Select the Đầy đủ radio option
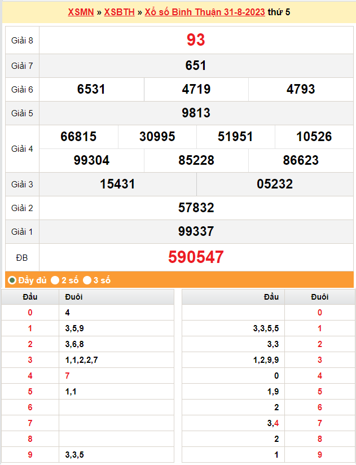The height and width of the screenshot is (465, 356). coord(12,280)
